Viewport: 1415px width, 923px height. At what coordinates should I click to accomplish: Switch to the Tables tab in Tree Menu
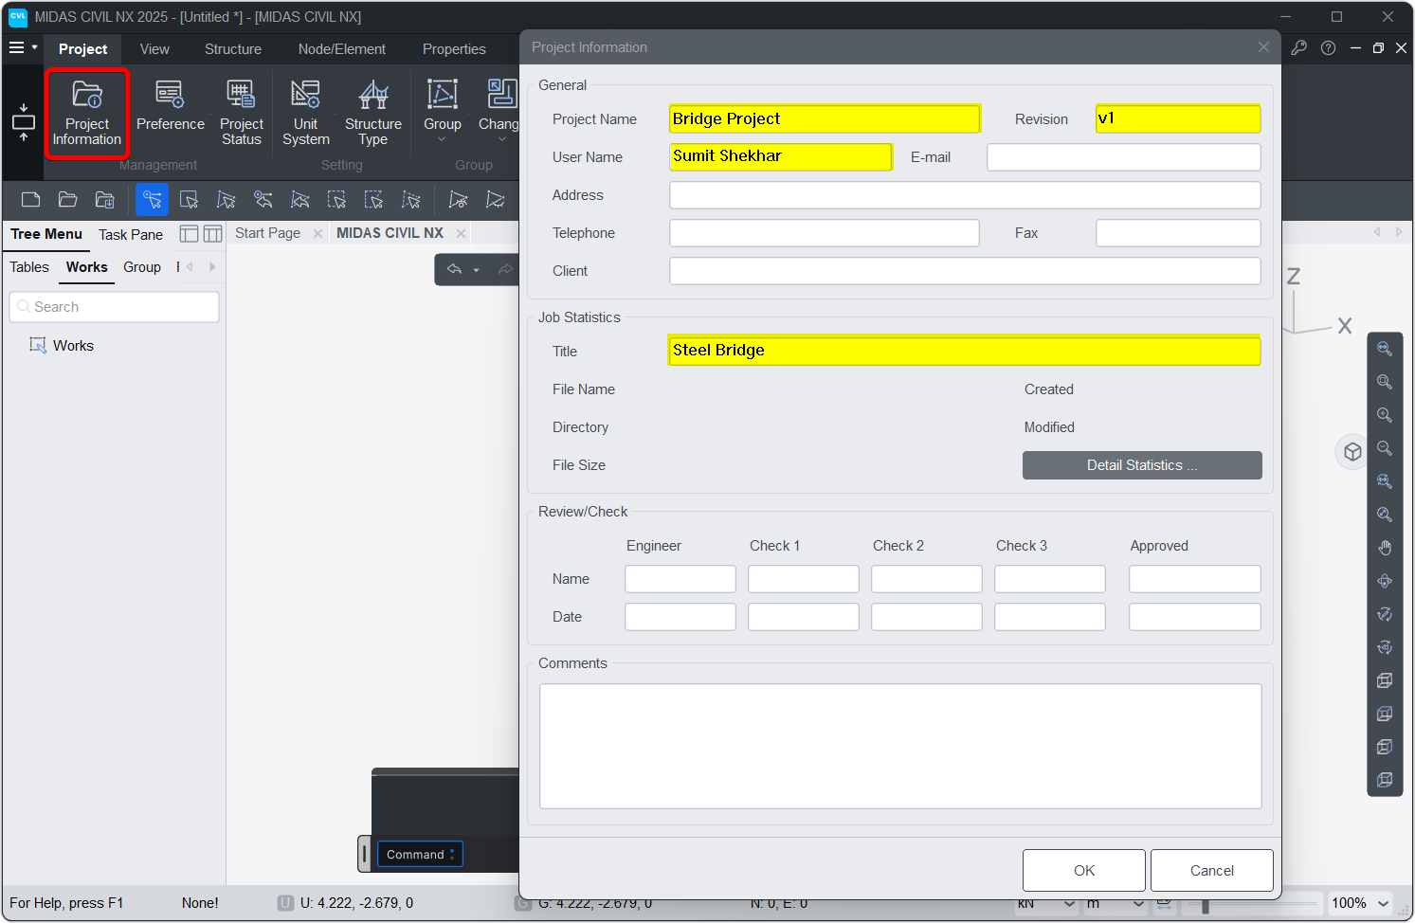pos(29,267)
